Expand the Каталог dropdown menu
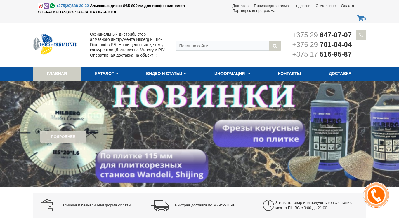Screen dimensions: 399x224 pyautogui.click(x=107, y=73)
